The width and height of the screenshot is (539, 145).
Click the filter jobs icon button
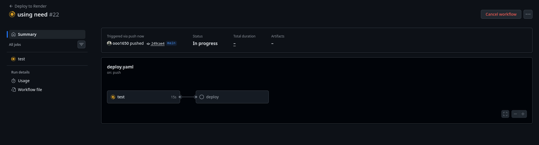[81, 45]
